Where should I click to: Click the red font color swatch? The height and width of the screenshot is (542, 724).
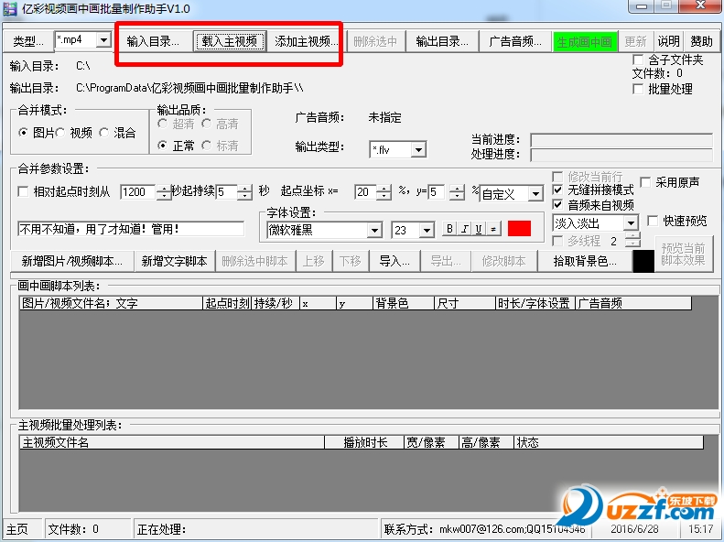[x=519, y=229]
